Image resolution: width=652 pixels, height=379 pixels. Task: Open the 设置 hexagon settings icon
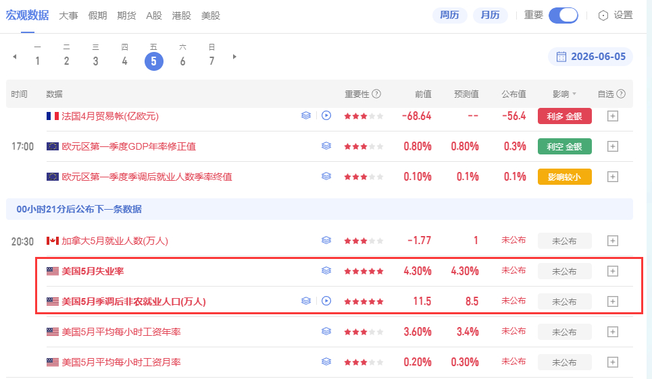click(x=603, y=16)
